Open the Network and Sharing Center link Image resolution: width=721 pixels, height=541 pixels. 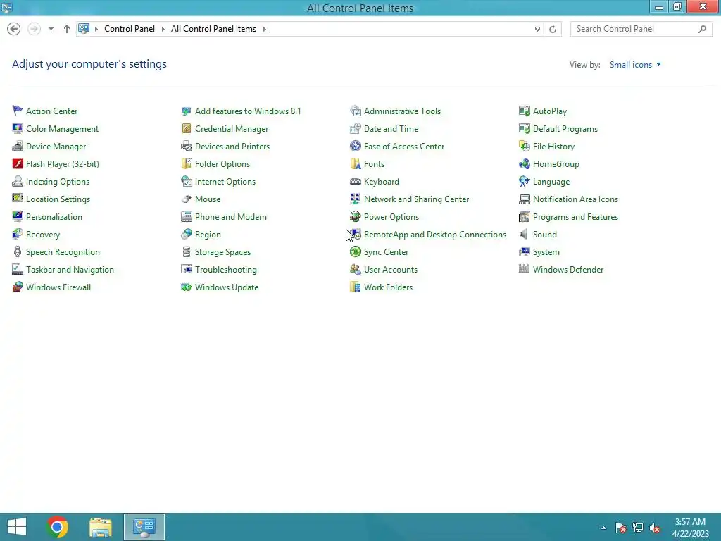tap(416, 199)
